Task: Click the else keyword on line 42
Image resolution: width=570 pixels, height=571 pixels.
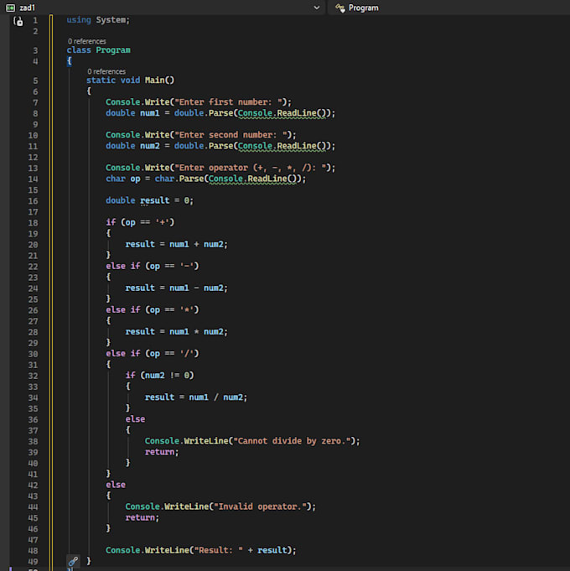Action: [x=116, y=485]
